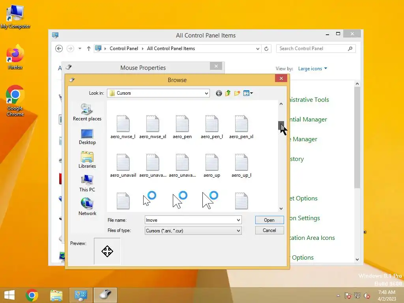Select the aero_unavail cursor file
404x303 pixels.
tap(123, 166)
